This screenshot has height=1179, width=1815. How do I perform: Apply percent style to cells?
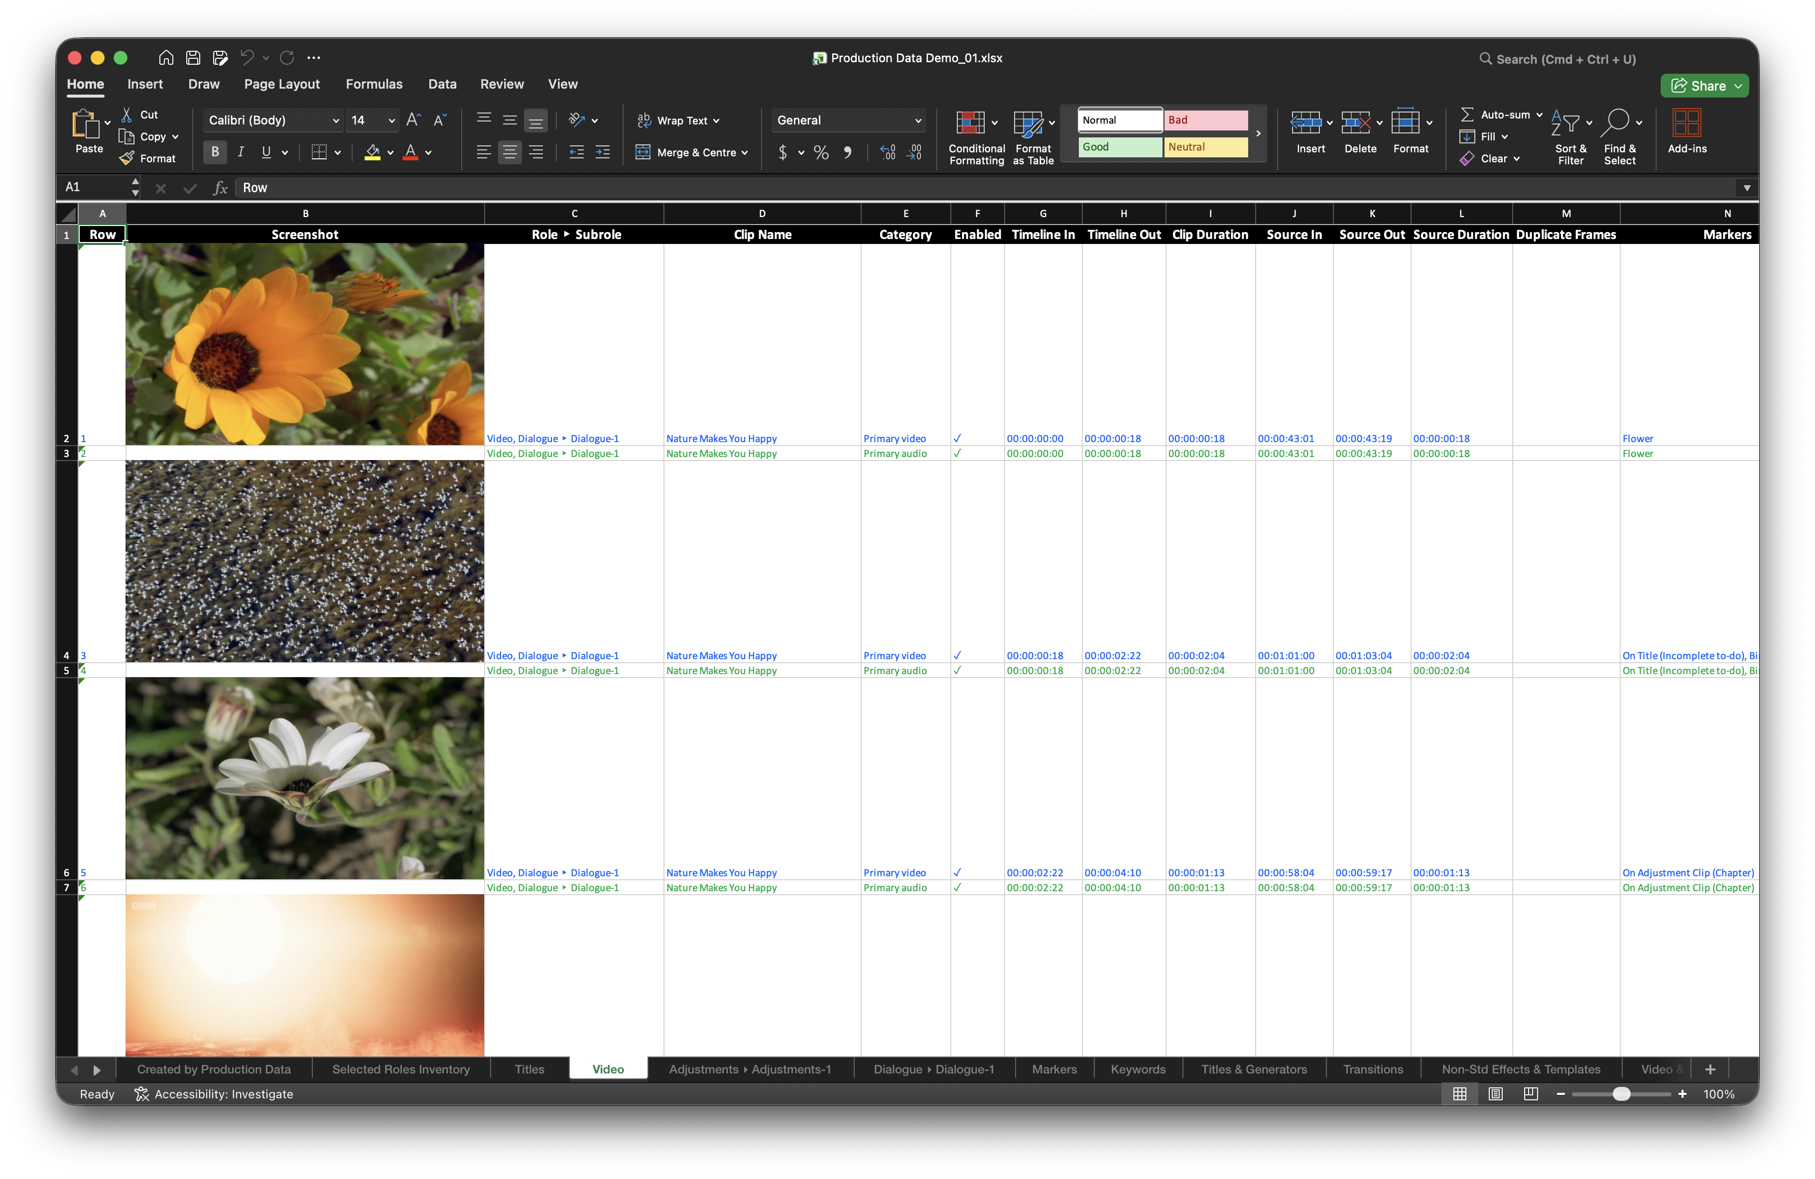pos(820,152)
